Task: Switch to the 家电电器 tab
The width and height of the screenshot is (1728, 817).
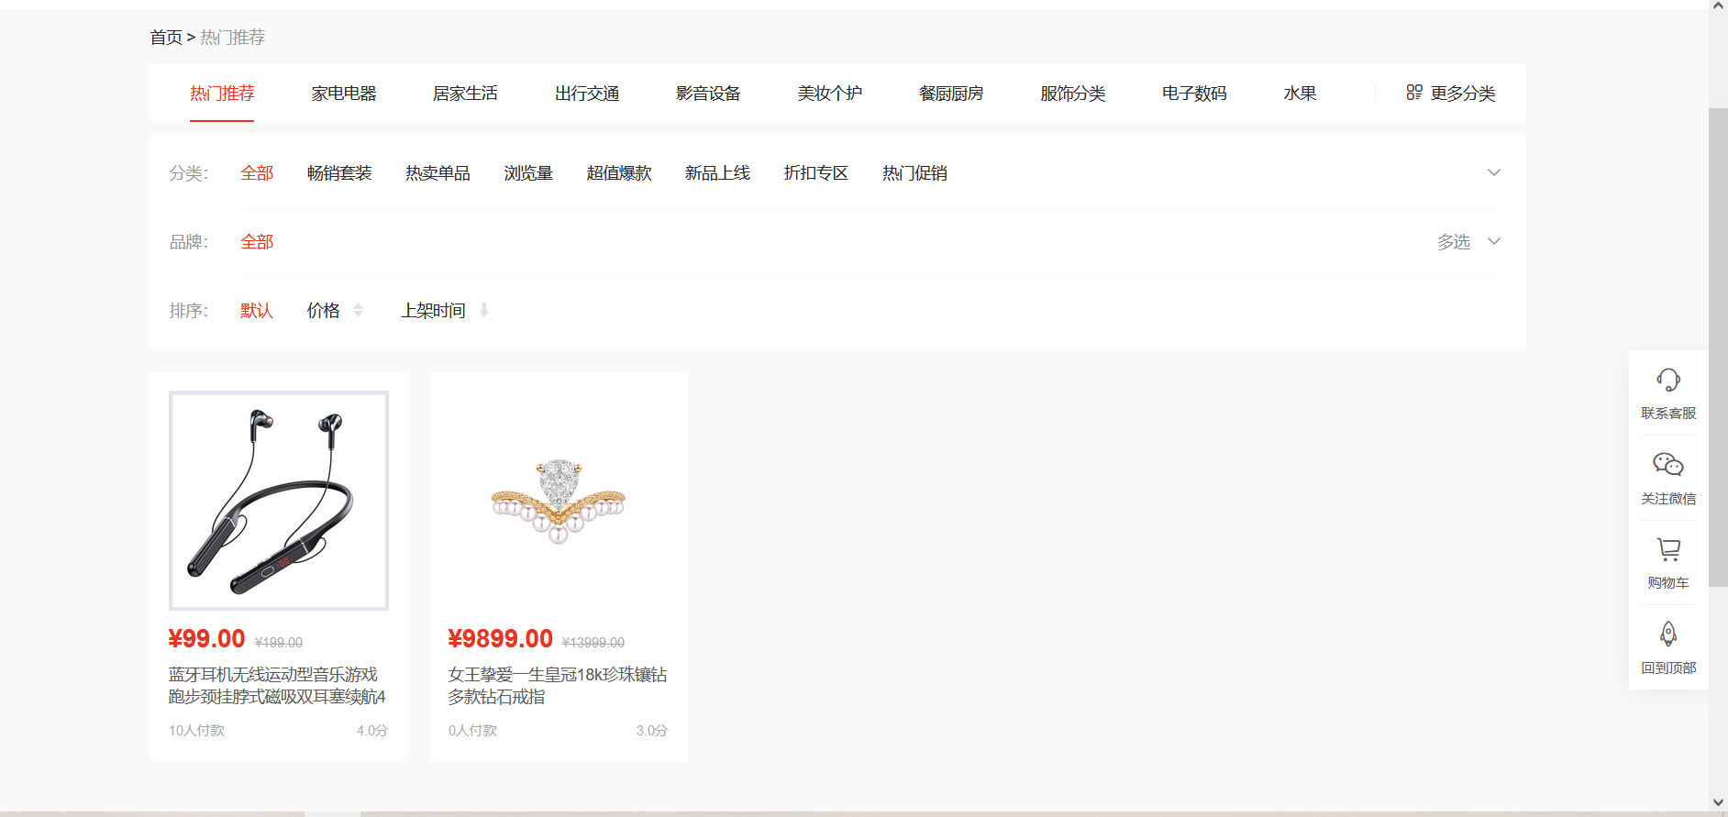Action: 344,94
